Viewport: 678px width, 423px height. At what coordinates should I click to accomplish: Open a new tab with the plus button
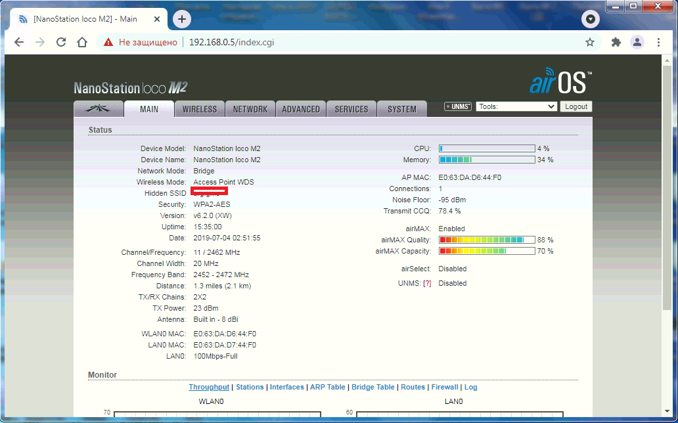[182, 19]
